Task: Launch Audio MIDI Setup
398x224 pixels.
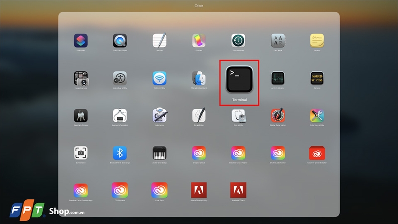Action: click(159, 153)
